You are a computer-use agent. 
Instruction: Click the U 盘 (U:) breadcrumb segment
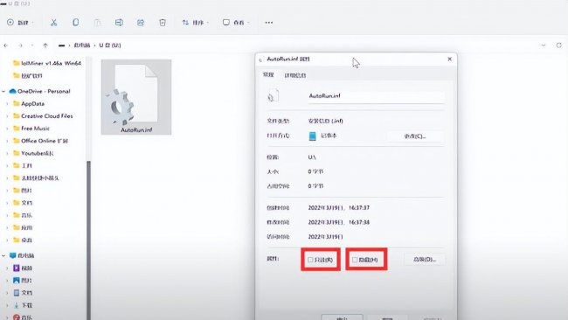tap(110, 45)
